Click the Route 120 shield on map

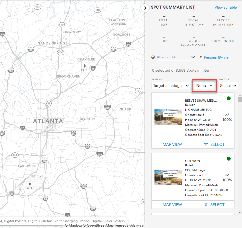click(38, 7)
